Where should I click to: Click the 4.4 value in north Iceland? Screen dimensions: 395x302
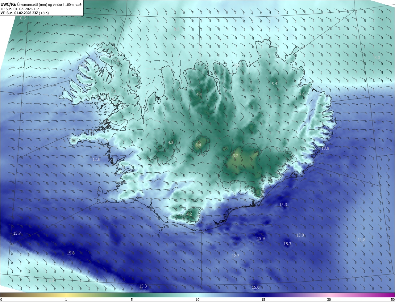tap(199, 94)
